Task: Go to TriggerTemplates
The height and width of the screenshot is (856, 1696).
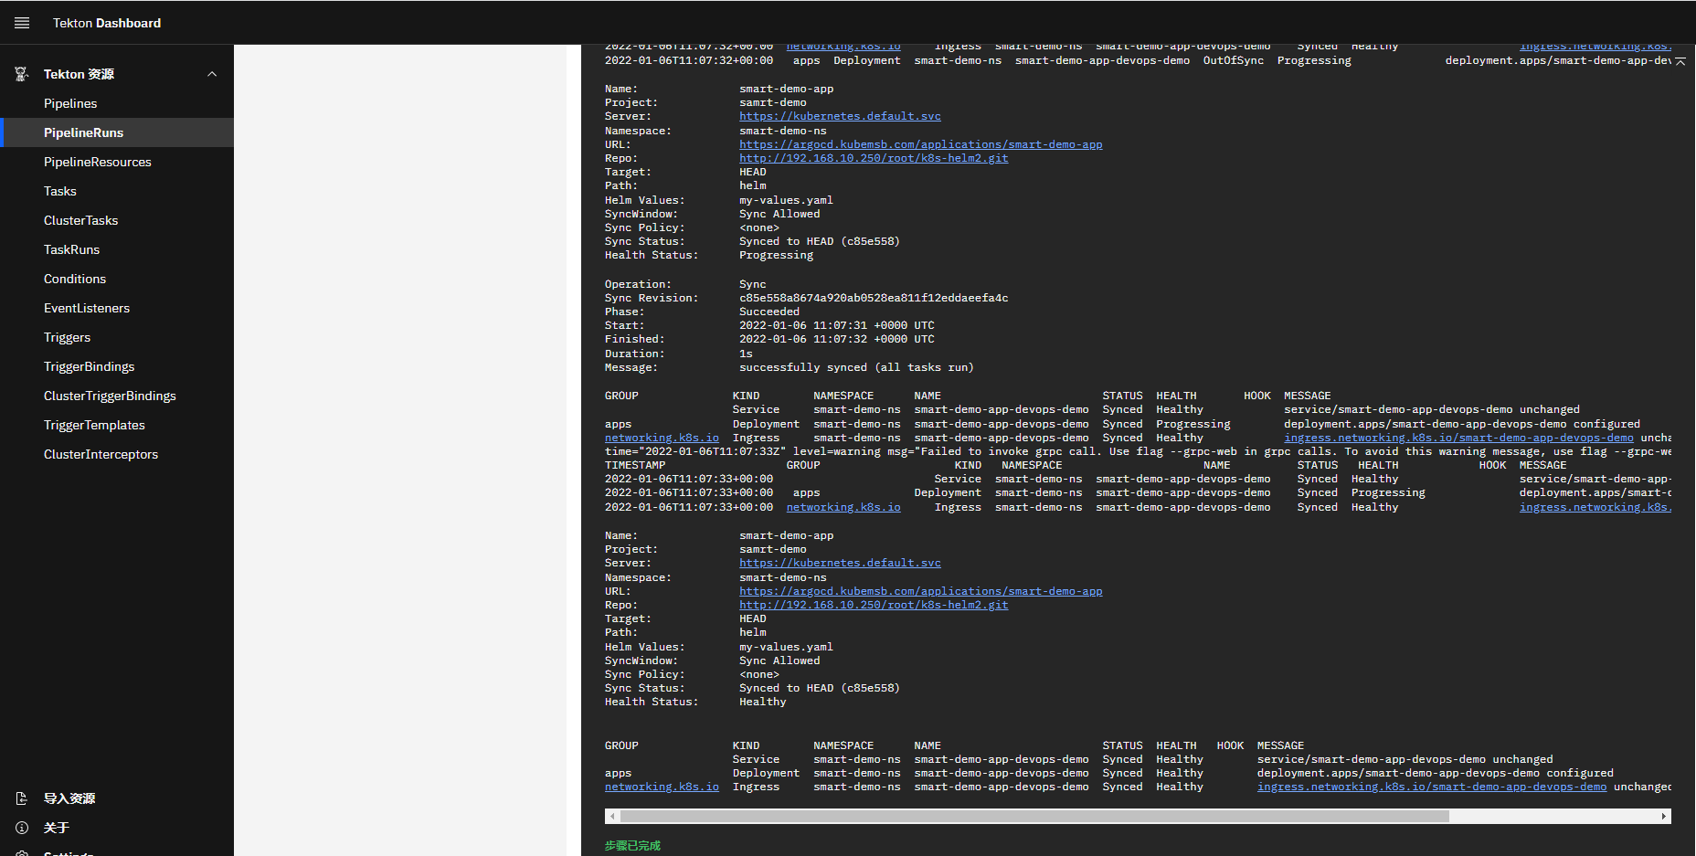Action: (x=117, y=425)
